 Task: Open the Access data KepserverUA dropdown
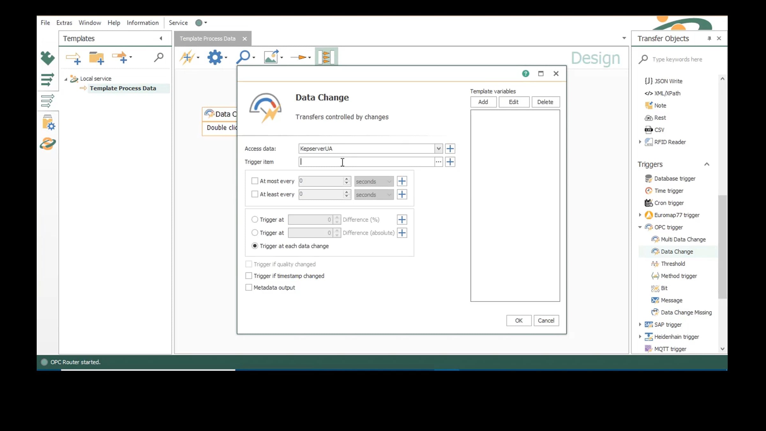[x=438, y=148]
